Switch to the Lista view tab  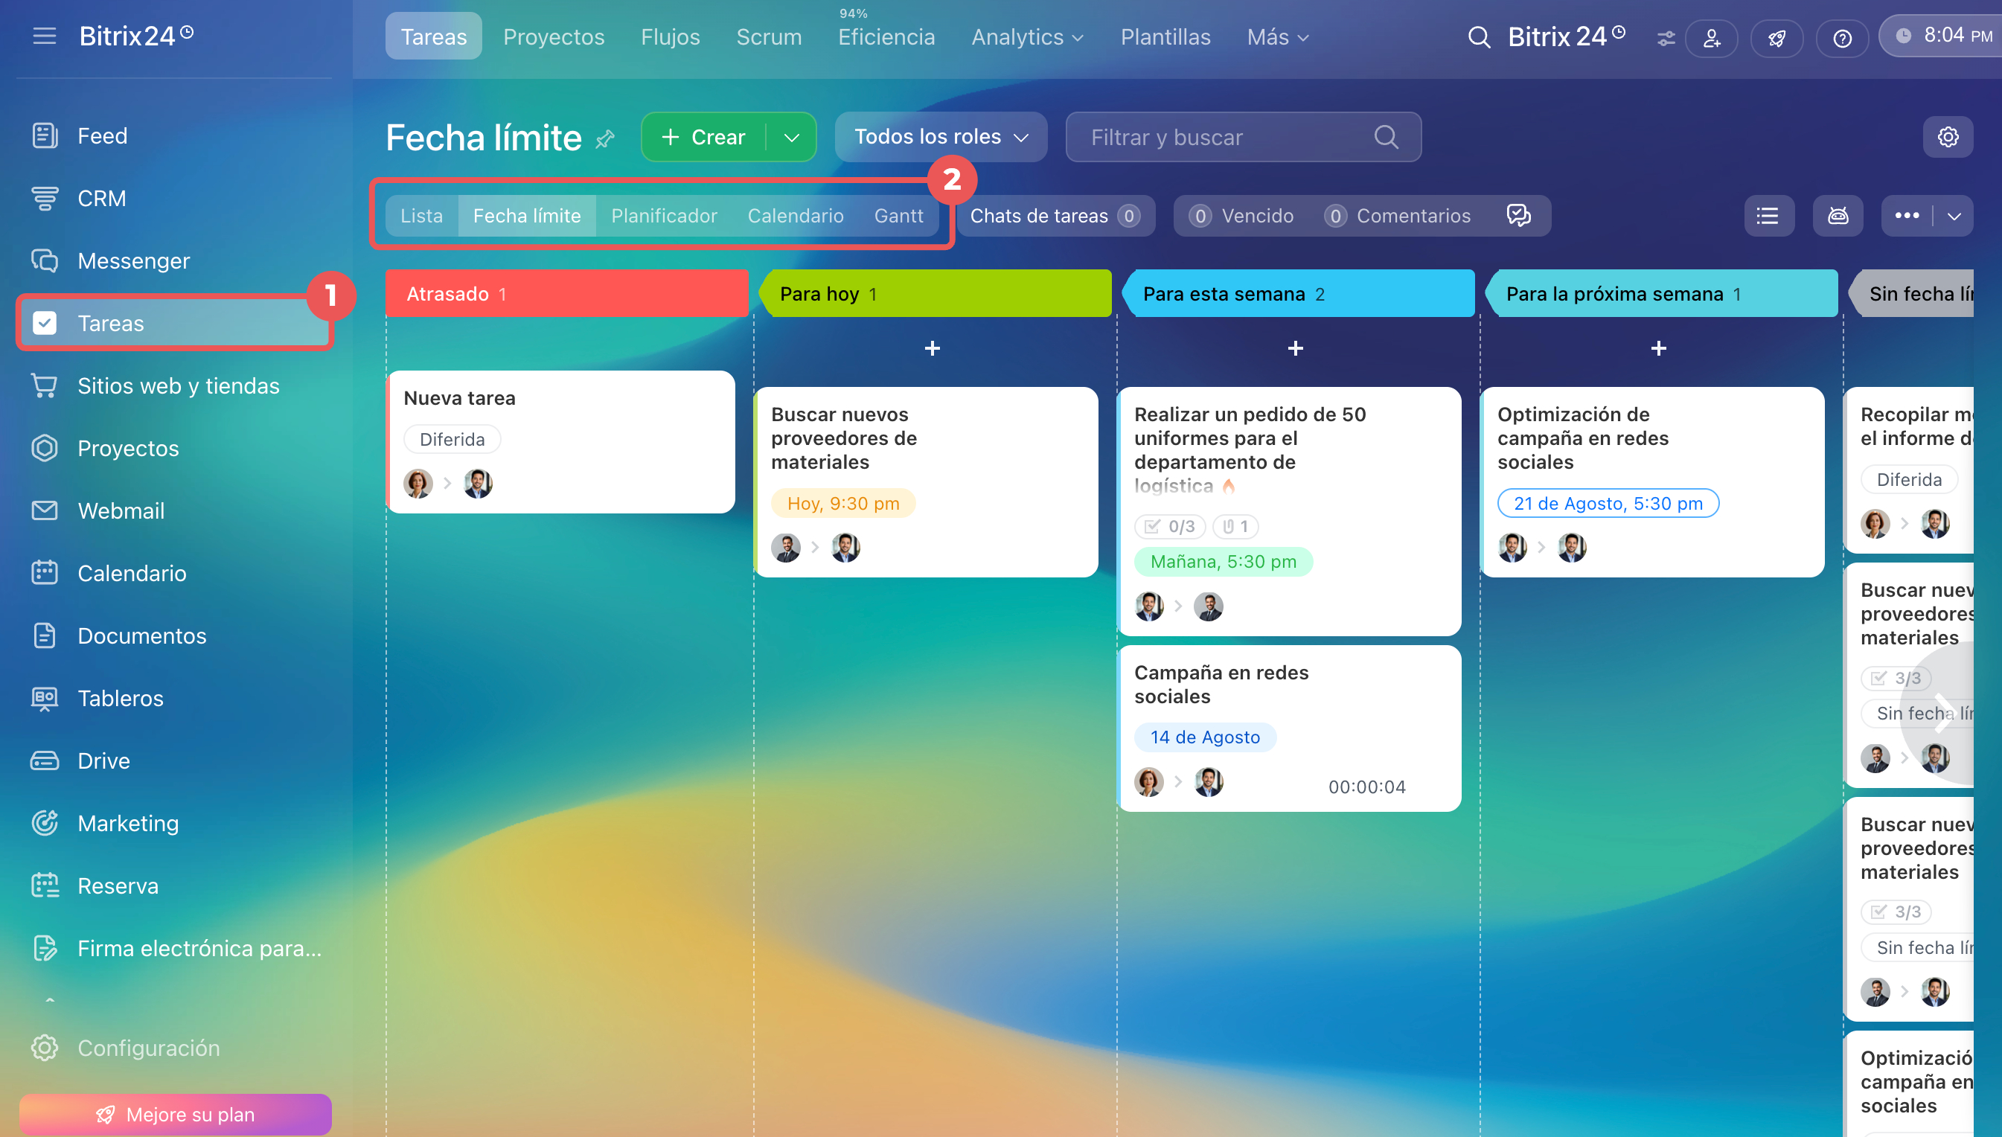coord(422,216)
